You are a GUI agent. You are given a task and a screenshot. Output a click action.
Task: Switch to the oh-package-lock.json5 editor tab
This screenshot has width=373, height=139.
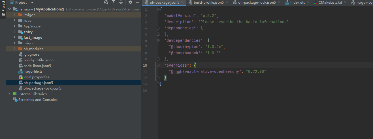(x=257, y=3)
